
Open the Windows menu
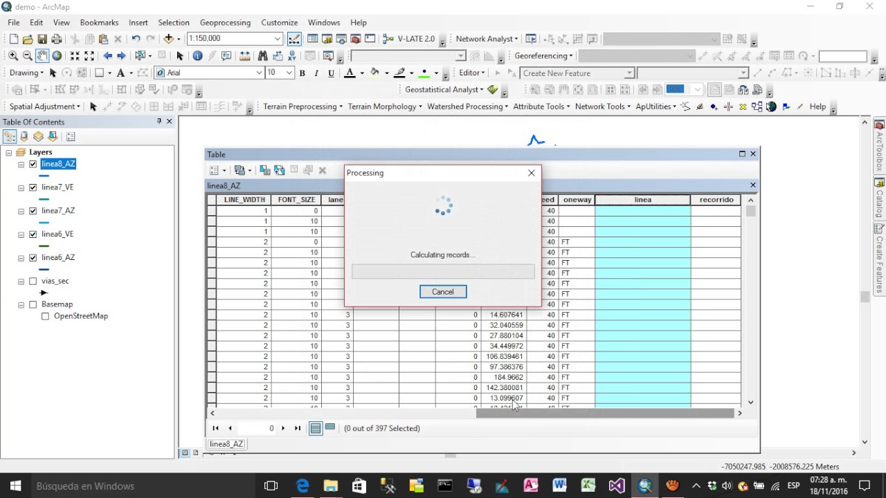(x=324, y=23)
